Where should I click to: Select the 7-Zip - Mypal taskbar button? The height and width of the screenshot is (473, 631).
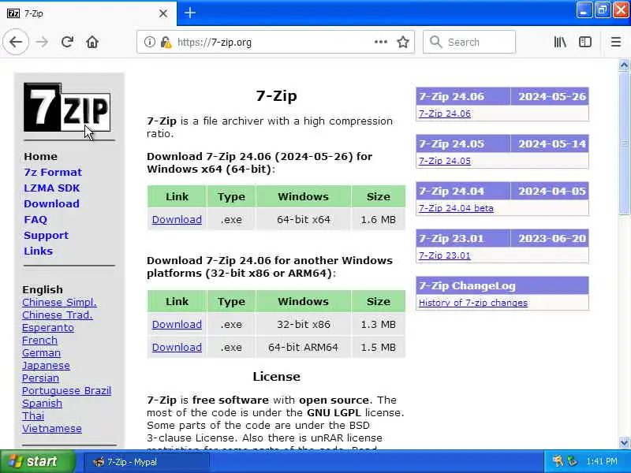[x=147, y=462]
